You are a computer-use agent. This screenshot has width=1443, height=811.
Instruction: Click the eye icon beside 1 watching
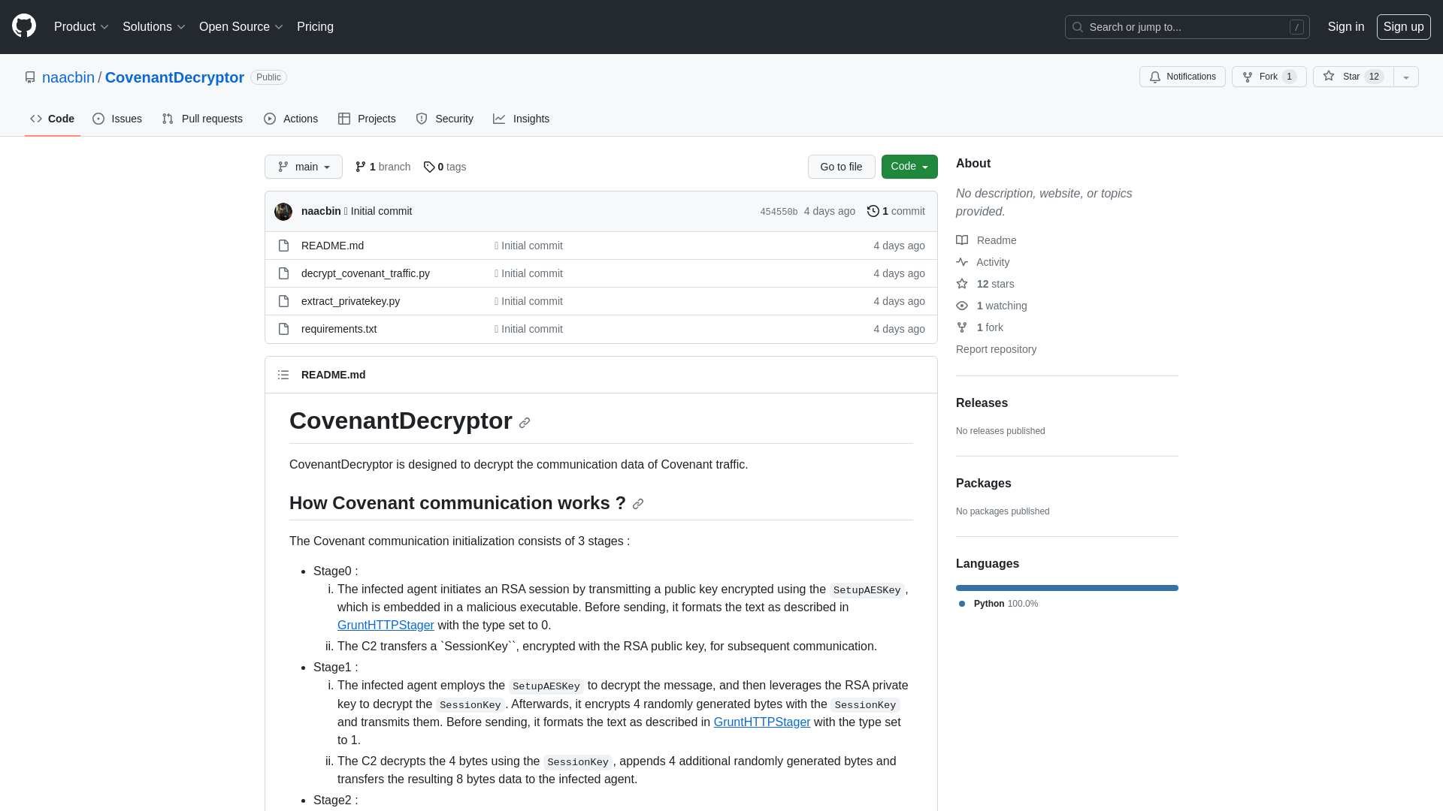click(x=962, y=306)
